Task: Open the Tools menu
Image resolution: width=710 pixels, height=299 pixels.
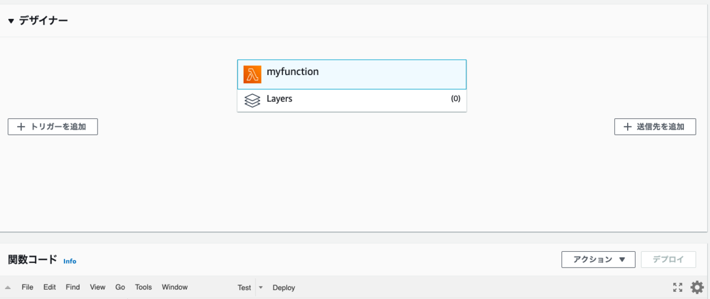Action: pos(143,287)
